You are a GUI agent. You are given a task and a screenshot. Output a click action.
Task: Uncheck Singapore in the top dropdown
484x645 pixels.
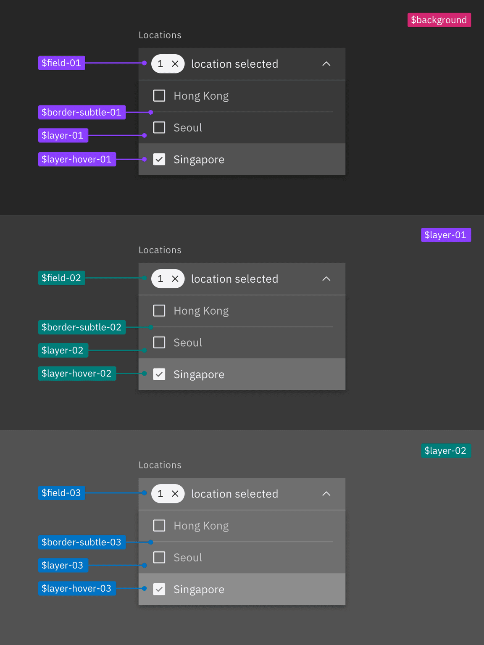point(159,159)
